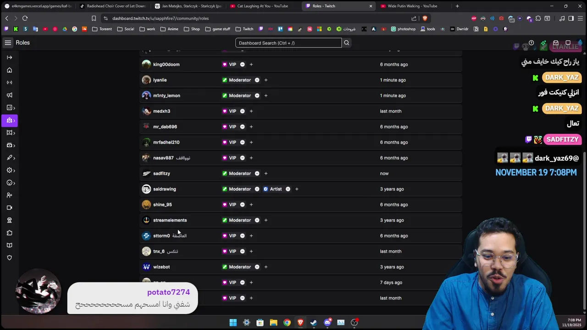Screen dimensions: 587x330
Task: Open Brave main menu button
Action: click(x=580, y=18)
